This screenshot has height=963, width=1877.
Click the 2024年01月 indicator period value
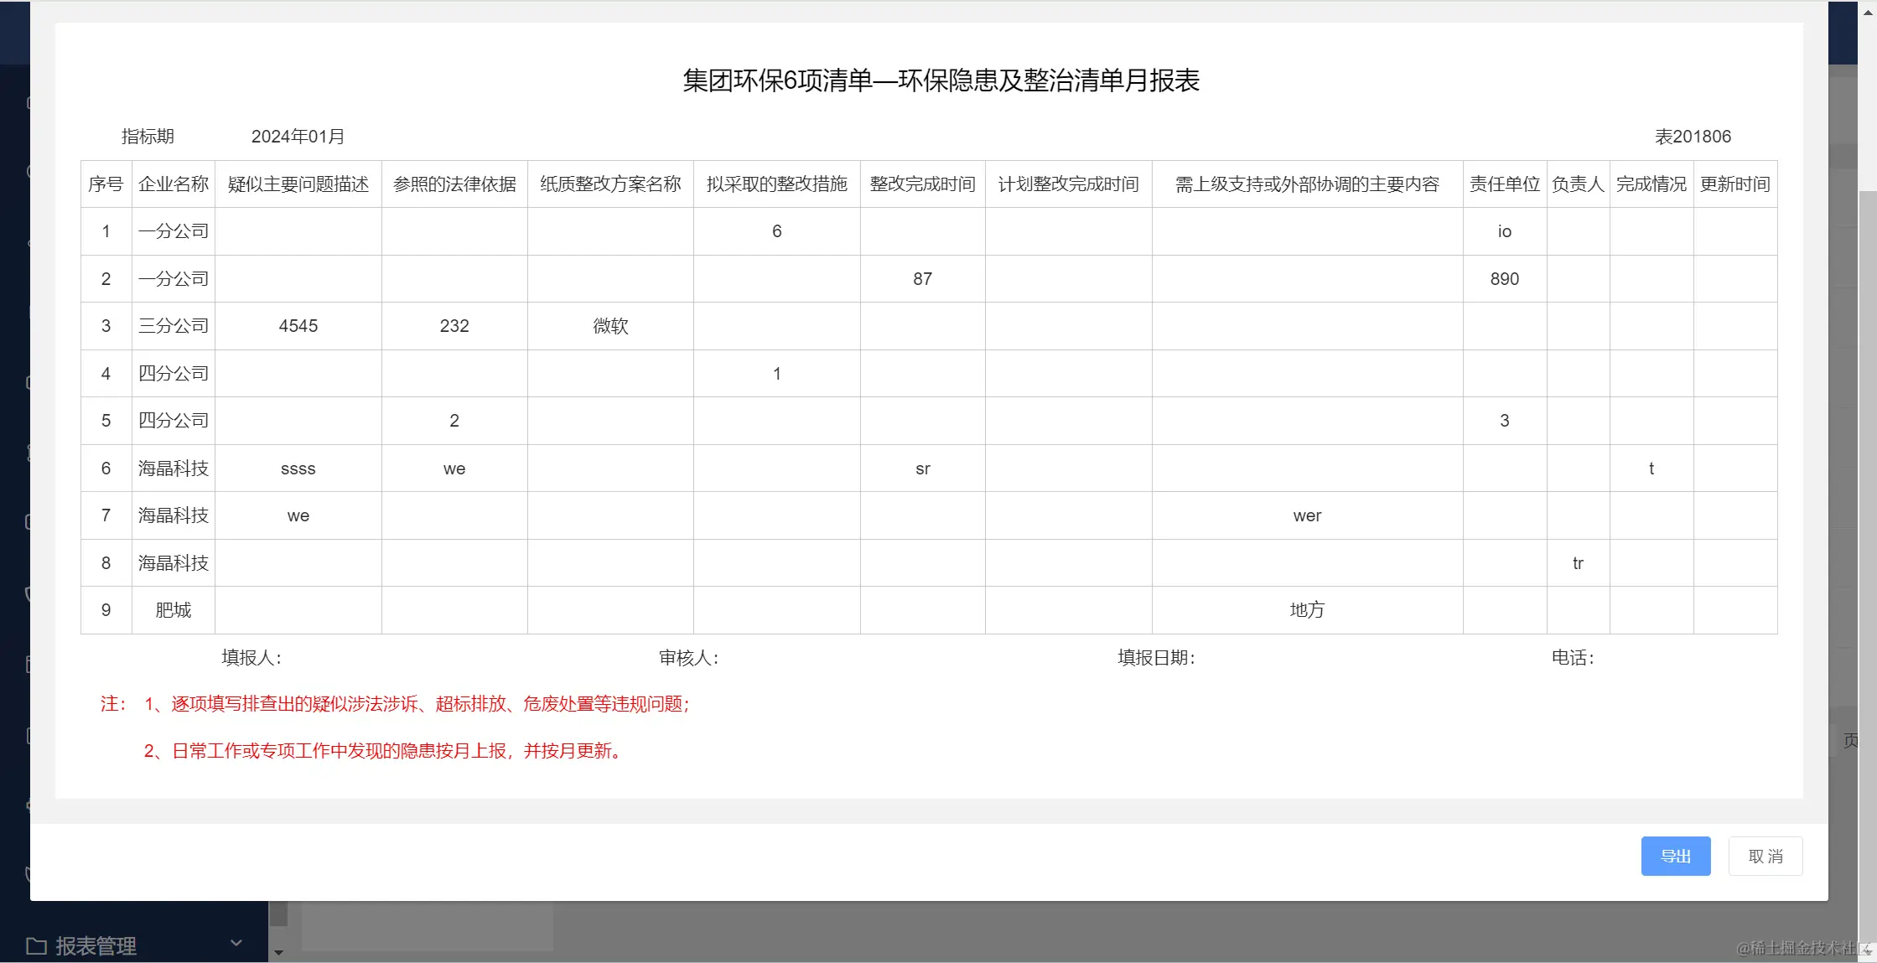[x=298, y=137]
